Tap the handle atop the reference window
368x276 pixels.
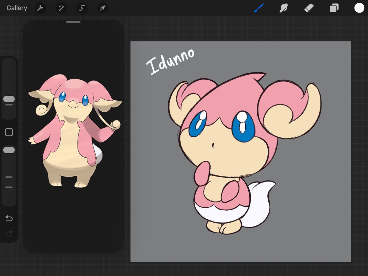coord(73,22)
